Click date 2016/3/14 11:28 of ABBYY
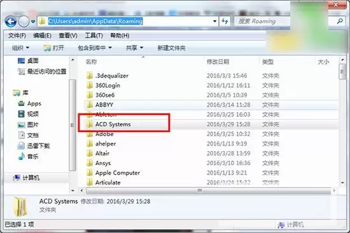Image resolution: width=350 pixels, height=233 pixels. coord(228,105)
